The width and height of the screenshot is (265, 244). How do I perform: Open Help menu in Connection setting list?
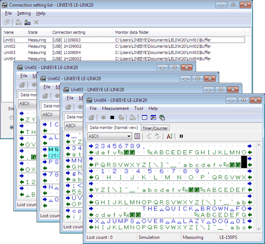[x=41, y=13]
